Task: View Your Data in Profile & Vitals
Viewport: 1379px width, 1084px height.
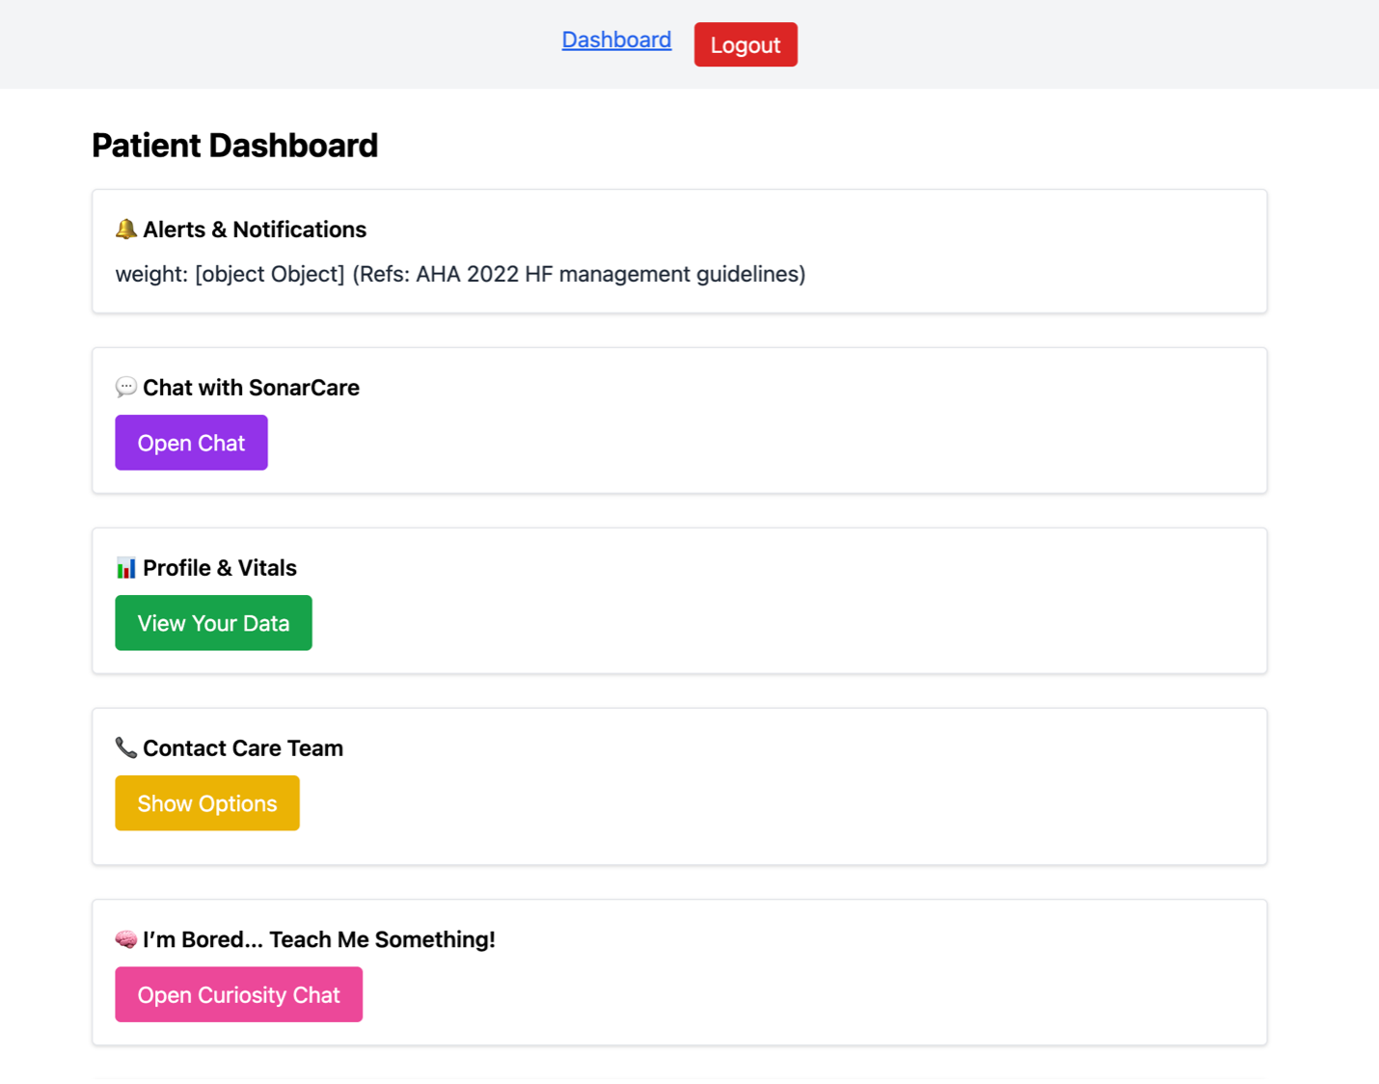Action: coord(213,623)
